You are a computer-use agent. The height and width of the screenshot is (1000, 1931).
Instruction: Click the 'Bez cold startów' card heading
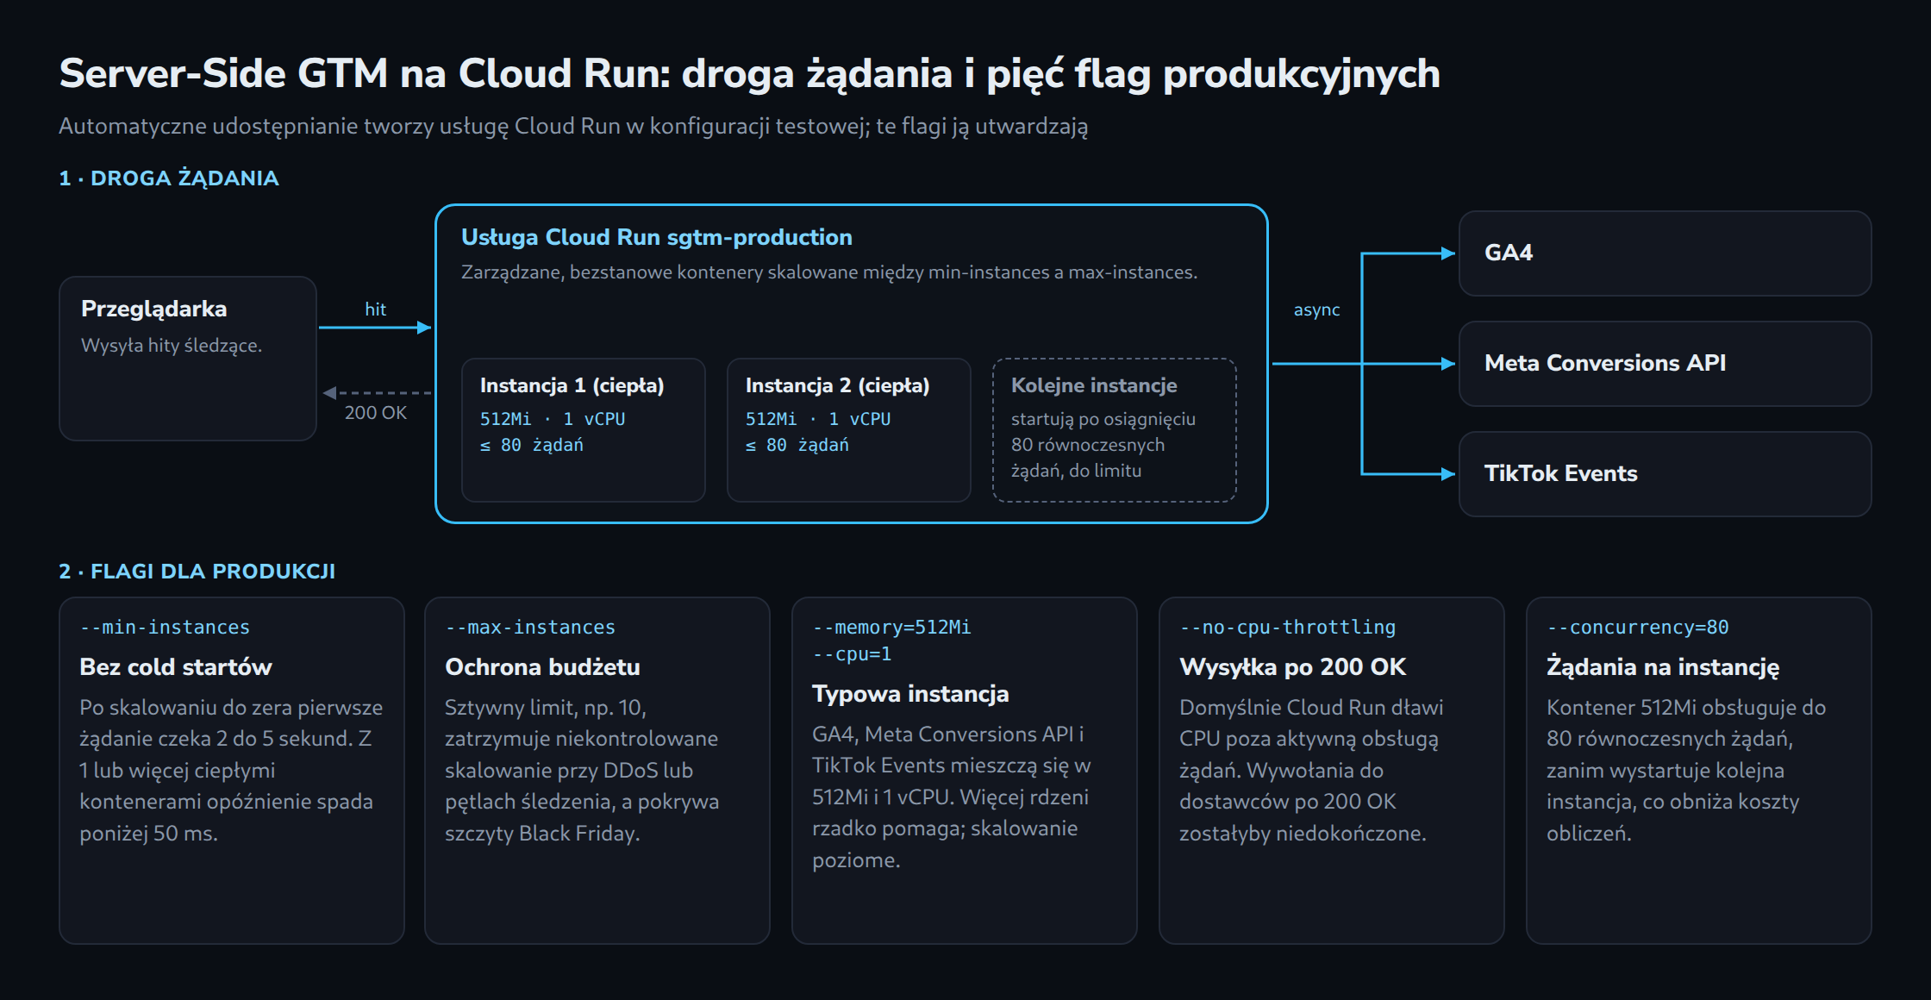[x=176, y=667]
